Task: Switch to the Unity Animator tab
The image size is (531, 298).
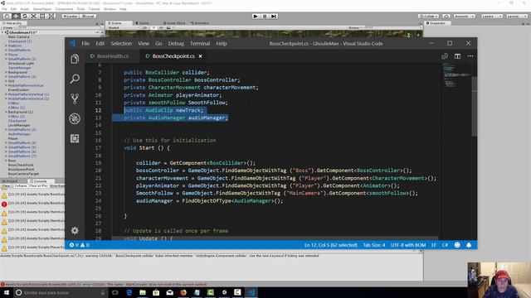Action: point(200,23)
